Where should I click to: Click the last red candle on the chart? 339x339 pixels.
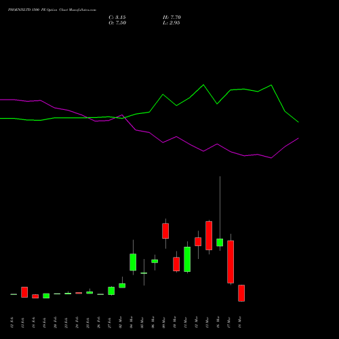(241, 293)
